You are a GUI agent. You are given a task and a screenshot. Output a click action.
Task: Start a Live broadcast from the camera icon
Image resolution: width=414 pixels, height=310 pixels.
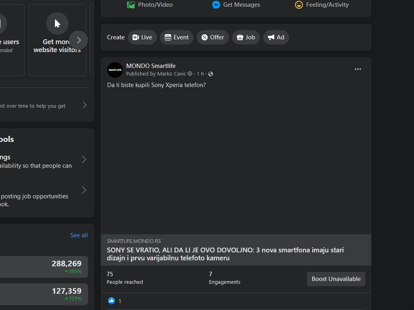136,37
